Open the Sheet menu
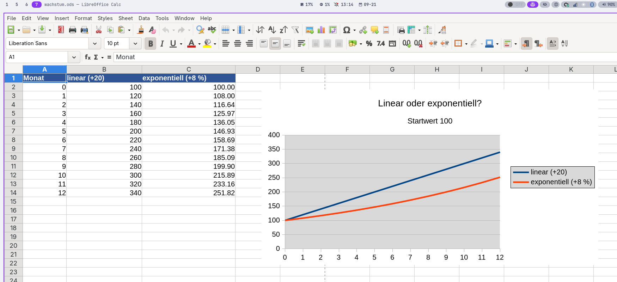617x282 pixels. 126,18
